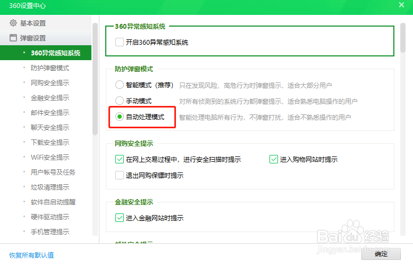
Task: Click the 弹窗设置 window icon
Action: click(13, 38)
